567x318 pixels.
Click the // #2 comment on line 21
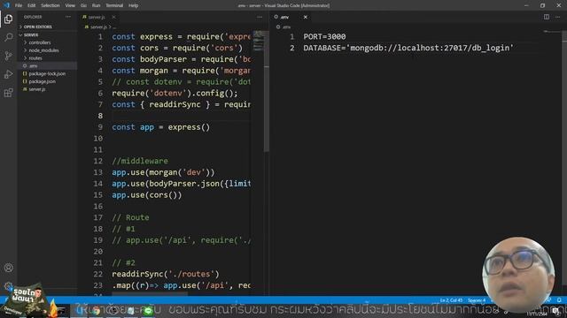click(123, 263)
